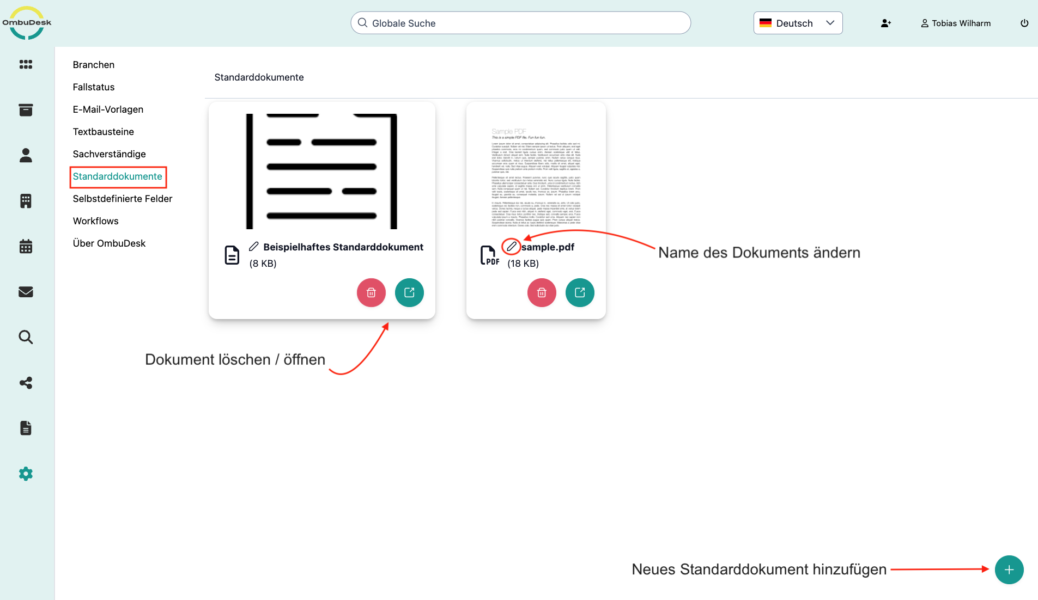
Task: Select Über OmbuDesk in settings menu
Action: (109, 243)
